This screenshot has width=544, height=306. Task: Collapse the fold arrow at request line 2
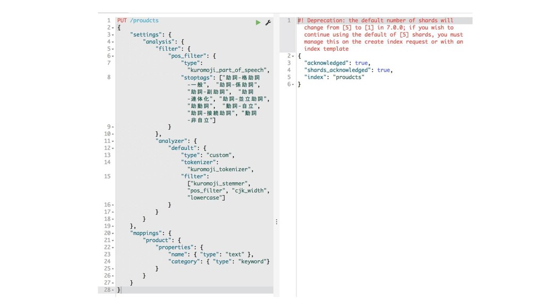tap(113, 28)
